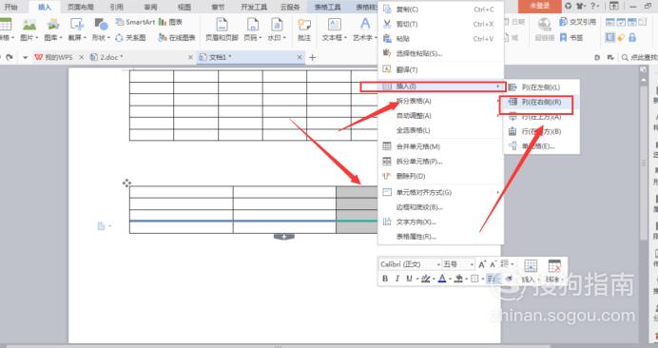Viewport: 658px width, 348px height.
Task: Add a new document tab with the plus button
Action: pyautogui.click(x=312, y=57)
